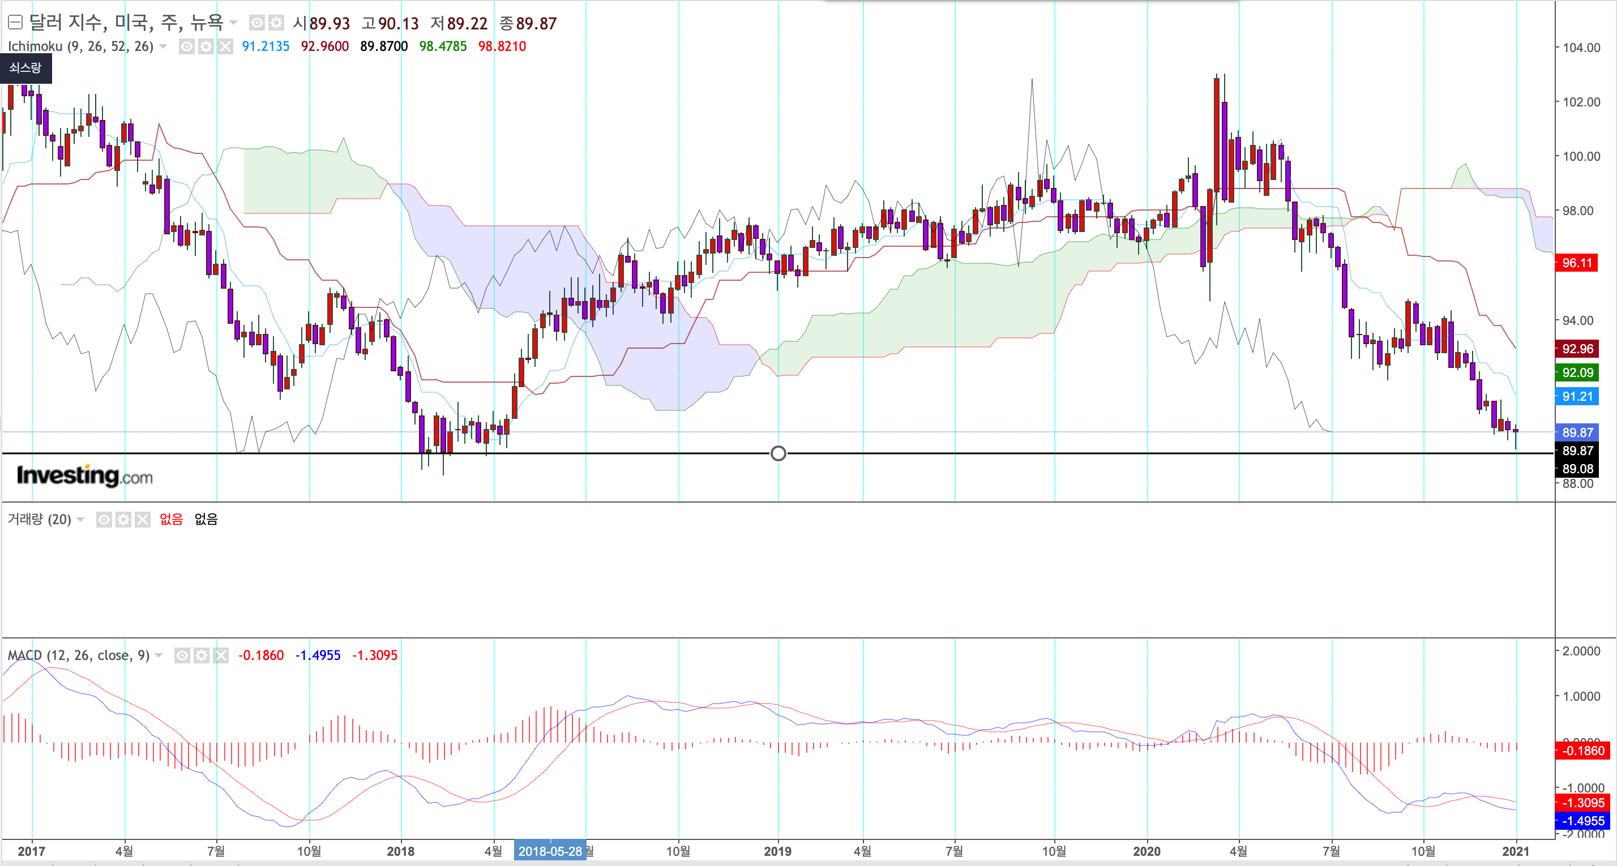Select the circle handle on the horizontal line

click(x=778, y=453)
